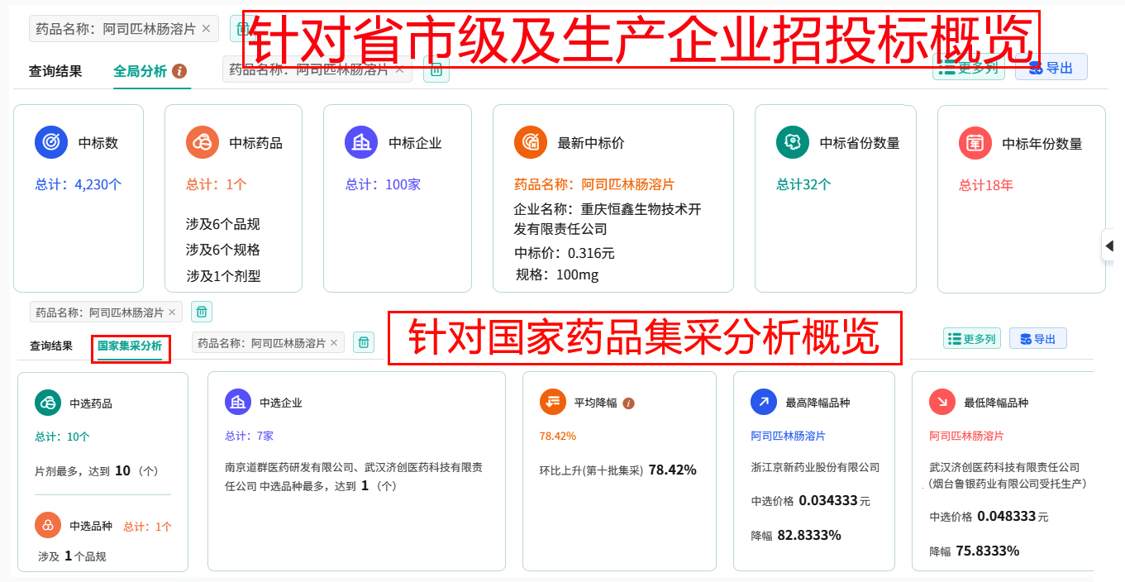
Task: Click 总计：4,230个 under 中标数
Action: coord(79,184)
